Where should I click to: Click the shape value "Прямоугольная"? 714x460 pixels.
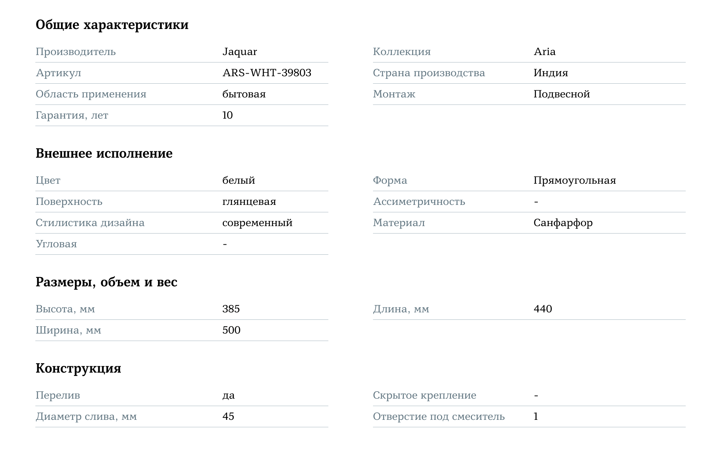coord(575,180)
